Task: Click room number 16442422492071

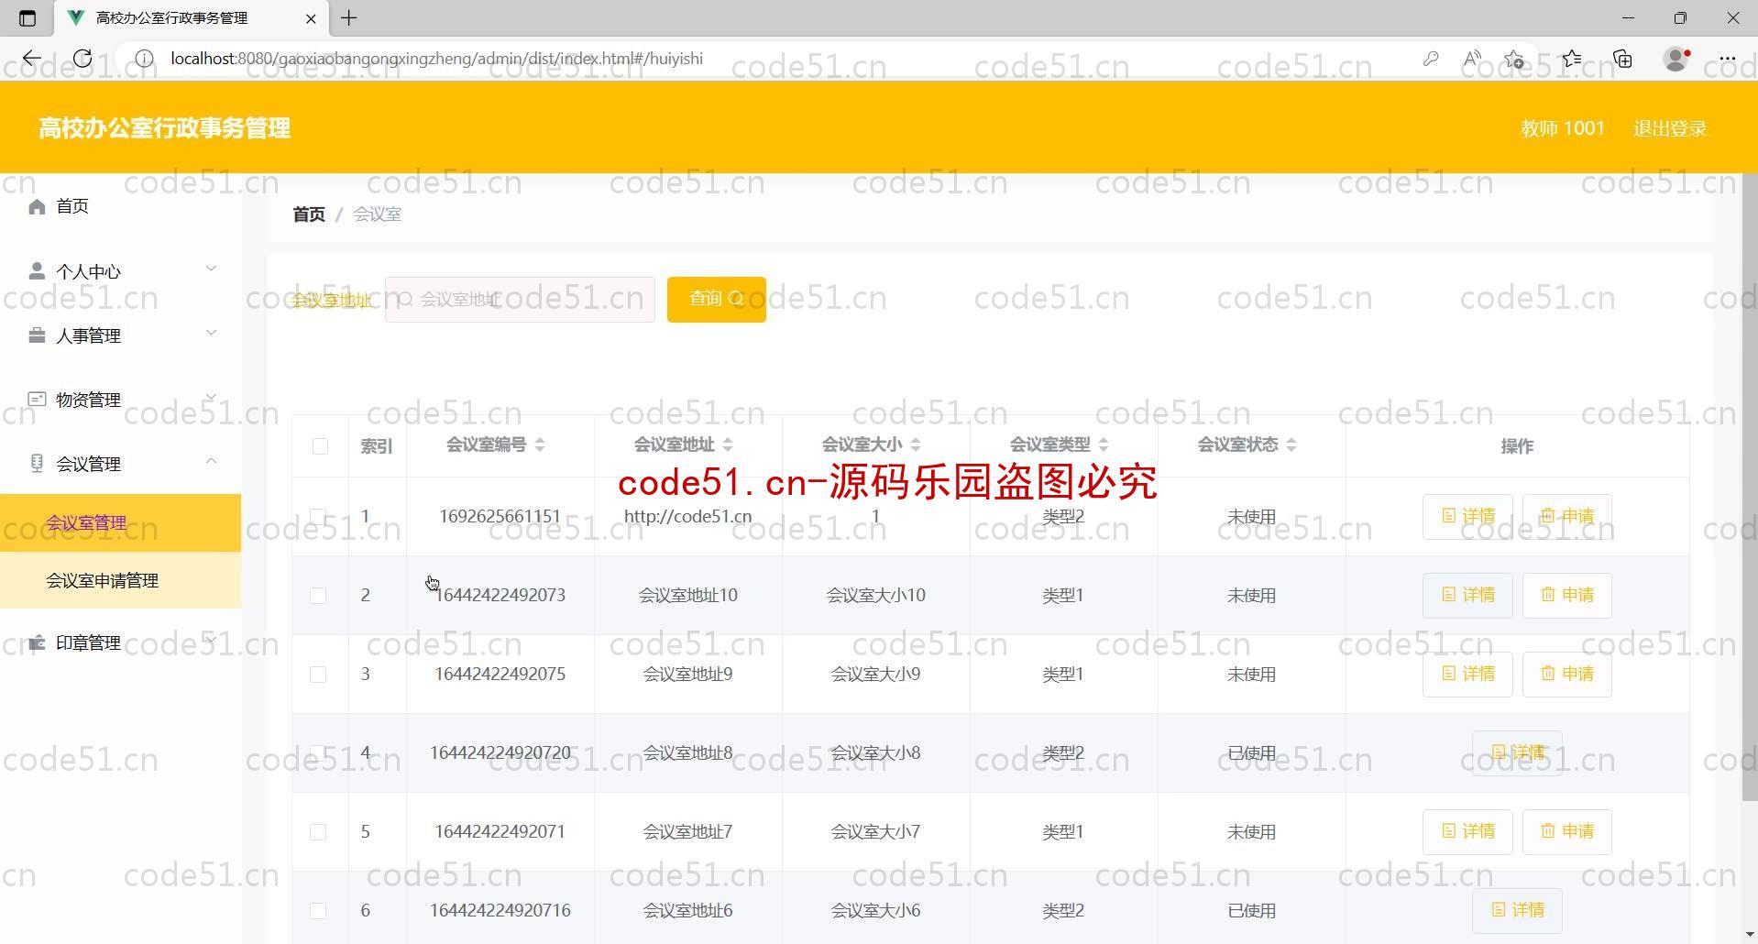Action: coord(500,832)
